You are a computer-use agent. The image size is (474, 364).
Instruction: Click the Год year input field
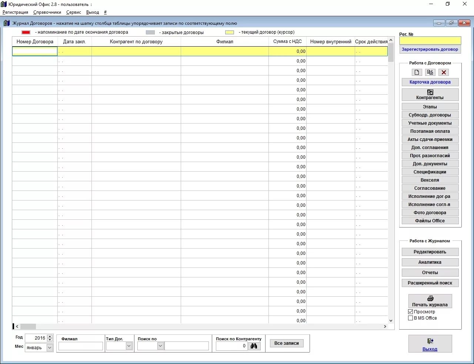[36, 338]
